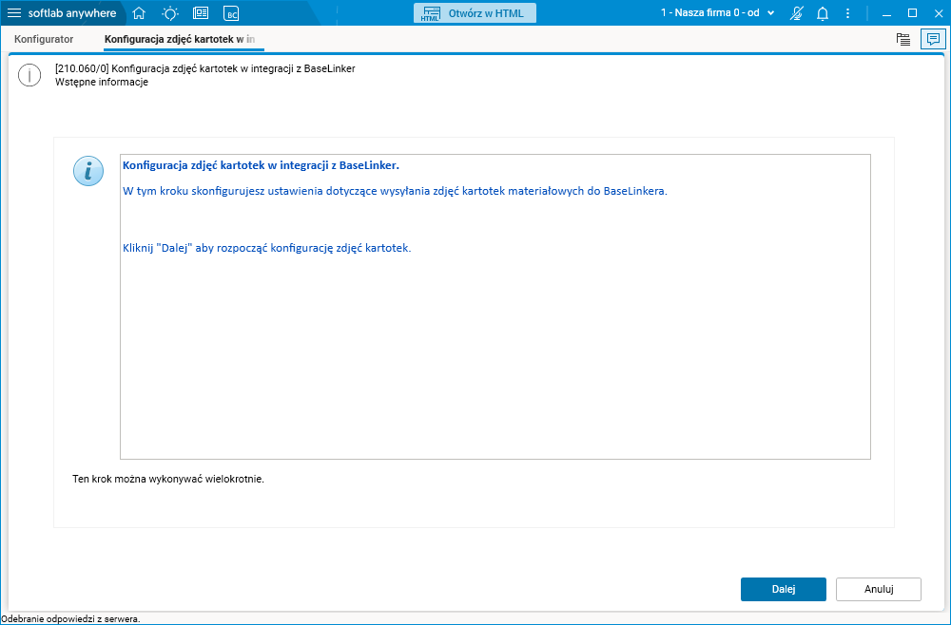Open the chat comments icon
951x625 pixels.
tap(933, 39)
